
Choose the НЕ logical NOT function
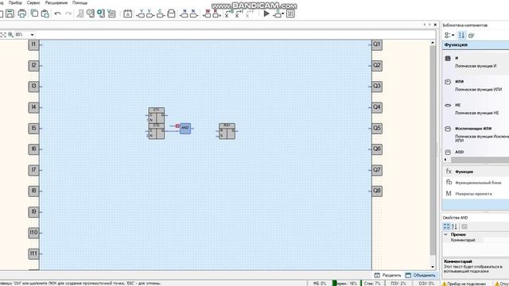(476, 109)
